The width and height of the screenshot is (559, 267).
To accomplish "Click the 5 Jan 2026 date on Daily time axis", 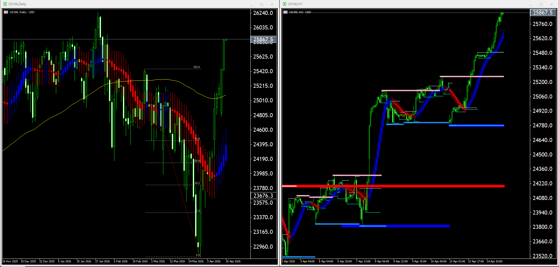I will (x=65, y=261).
